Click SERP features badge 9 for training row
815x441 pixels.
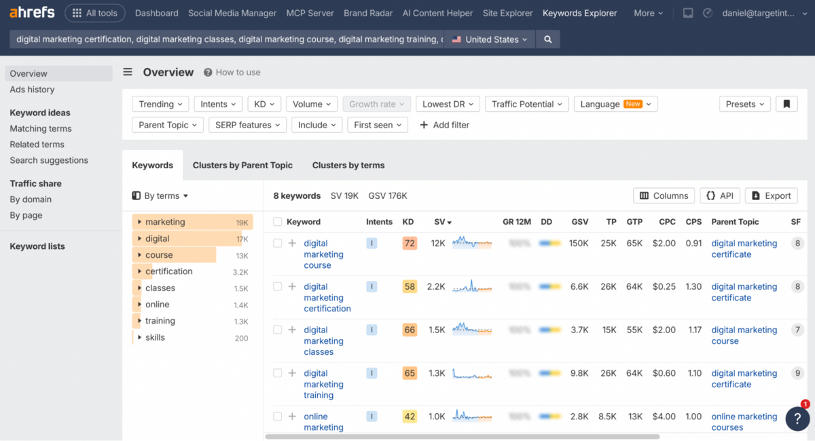click(x=797, y=373)
